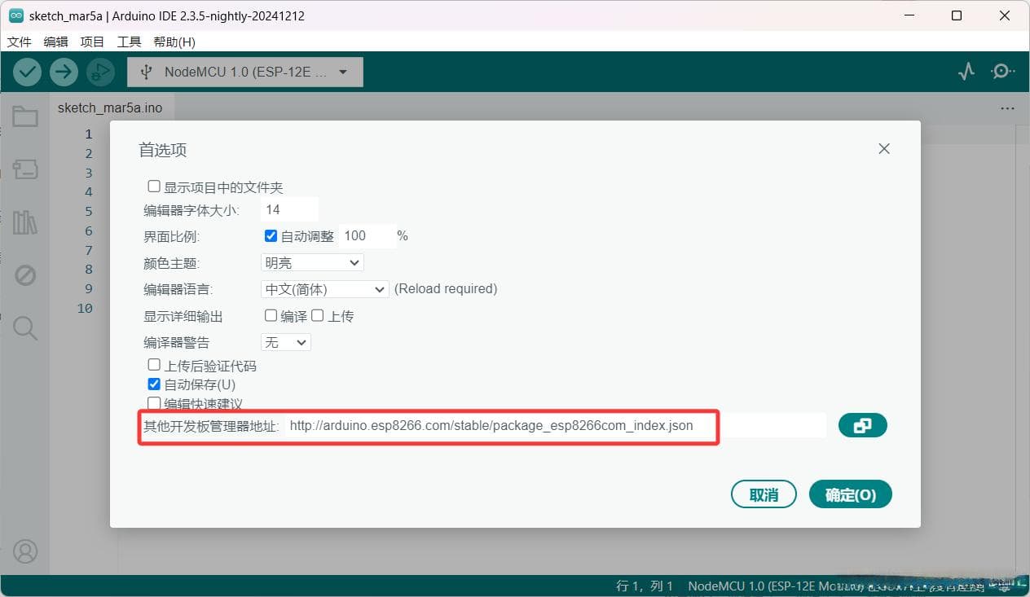Click the Verify checkmark button
Screen dimensions: 1030x597
click(x=28, y=72)
